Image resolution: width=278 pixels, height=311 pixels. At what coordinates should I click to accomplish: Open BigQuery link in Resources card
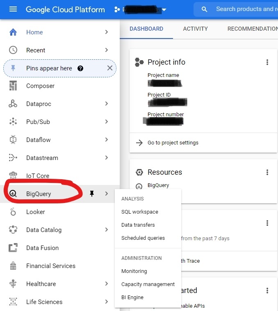click(158, 185)
